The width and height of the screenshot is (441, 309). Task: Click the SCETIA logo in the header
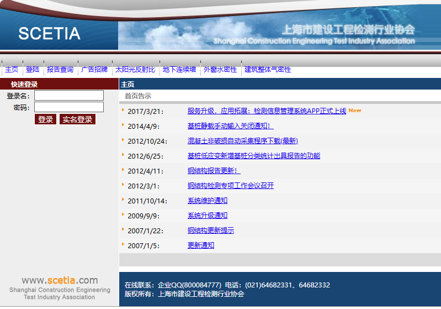[49, 34]
